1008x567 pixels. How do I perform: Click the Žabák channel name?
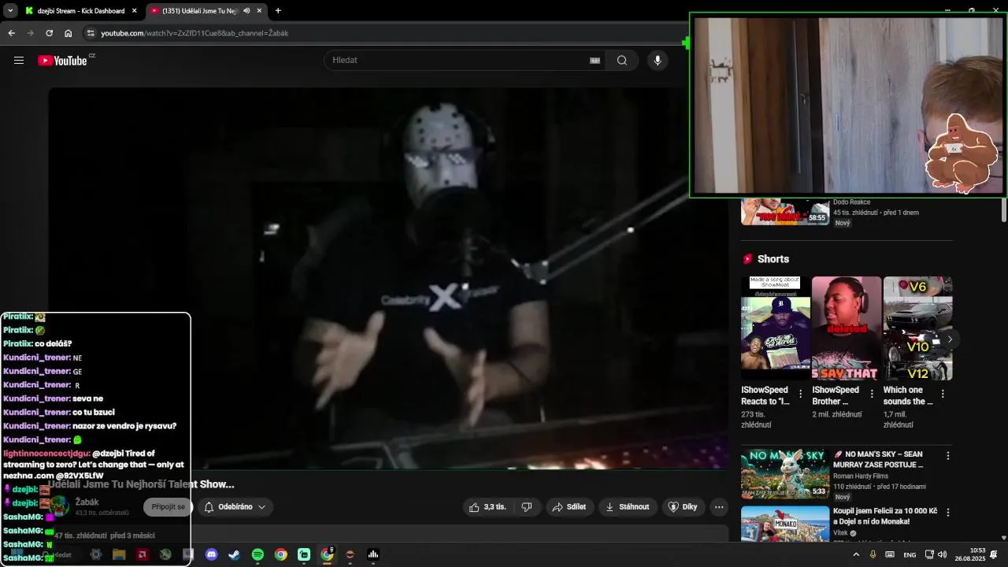[x=87, y=502]
